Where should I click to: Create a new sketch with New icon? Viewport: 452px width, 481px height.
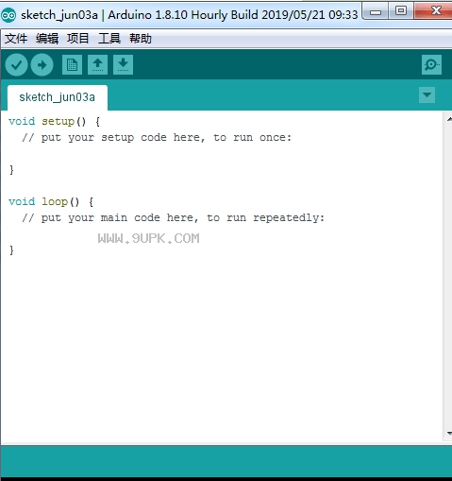click(x=72, y=65)
